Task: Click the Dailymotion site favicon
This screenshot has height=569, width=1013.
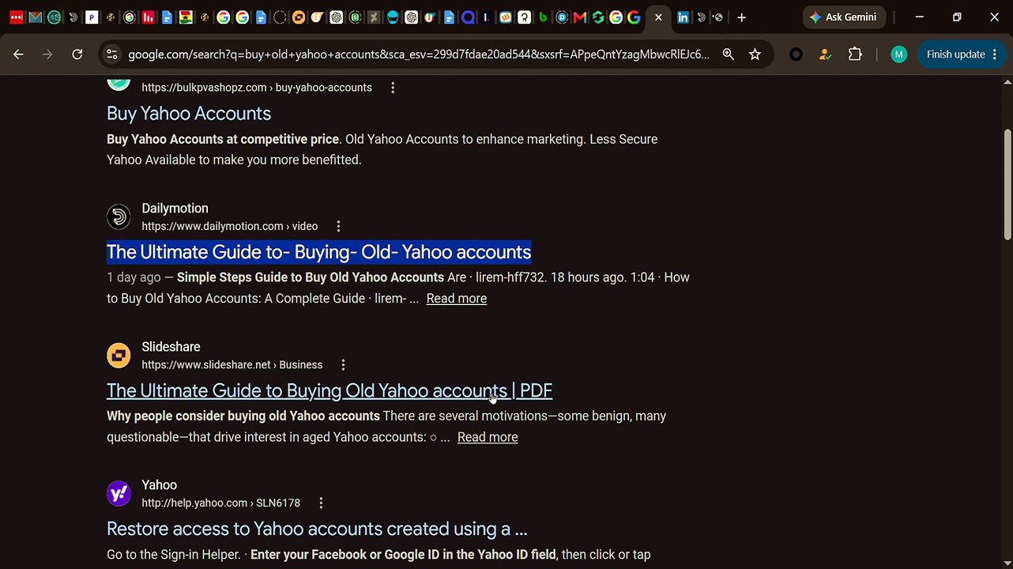Action: [119, 217]
